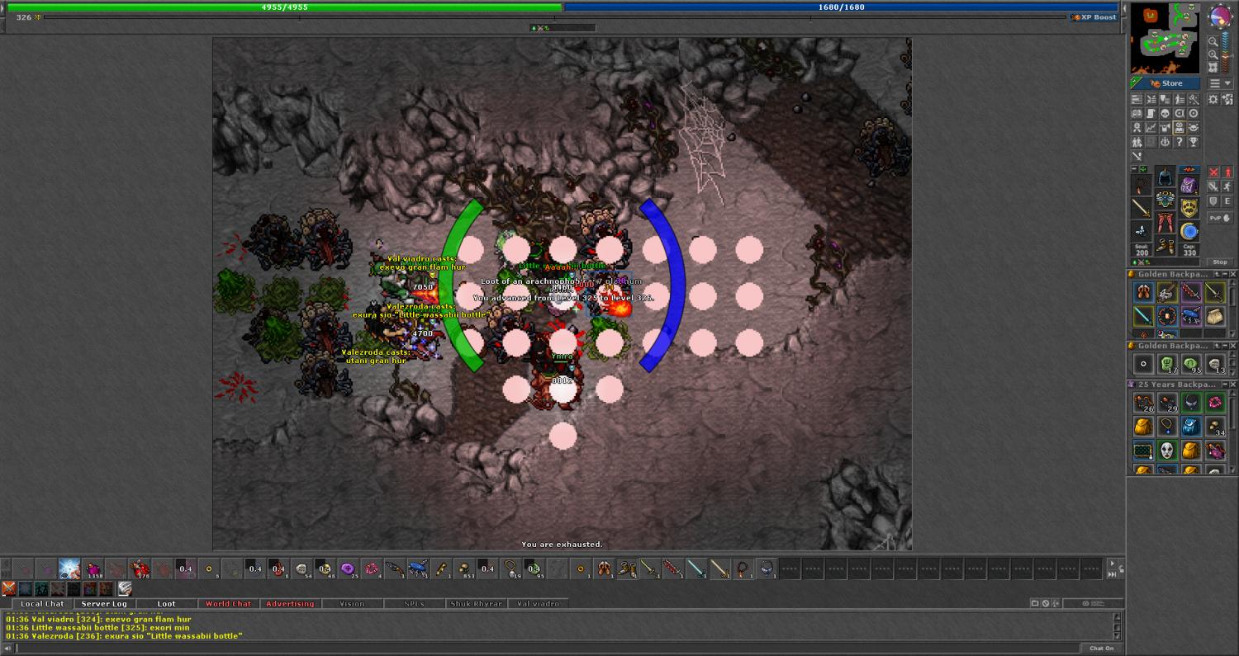Open the Store
1239x656 pixels.
[x=1165, y=83]
